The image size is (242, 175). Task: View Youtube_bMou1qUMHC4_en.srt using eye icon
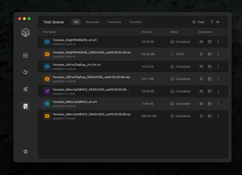click(x=201, y=104)
